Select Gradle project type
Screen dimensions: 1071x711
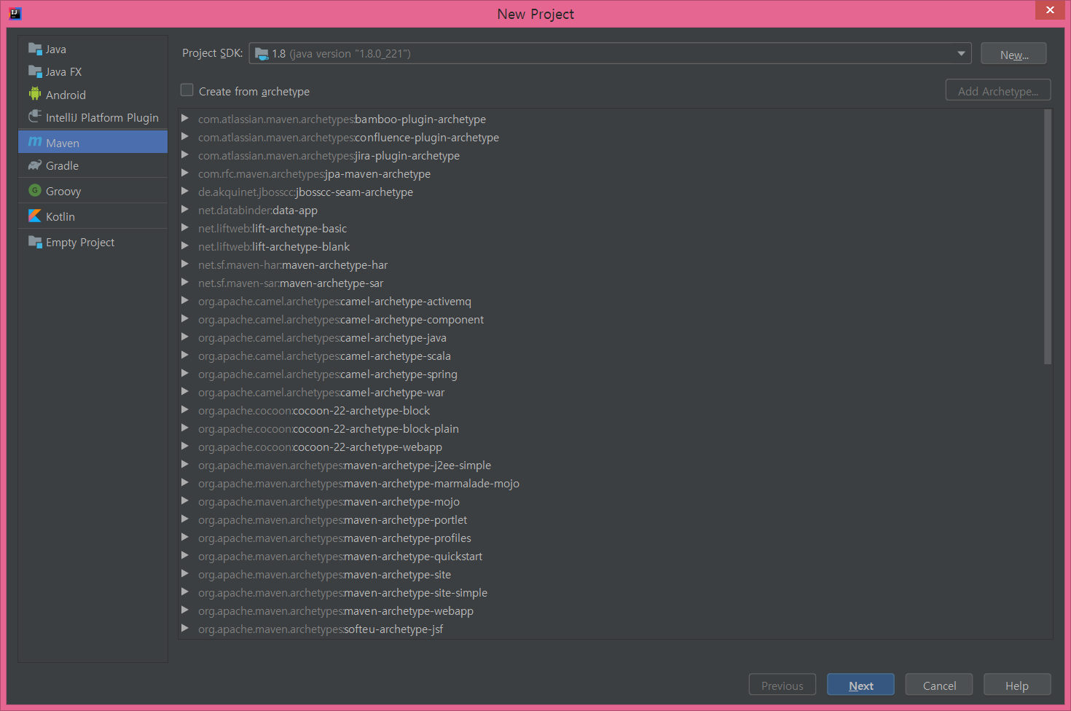(93, 165)
